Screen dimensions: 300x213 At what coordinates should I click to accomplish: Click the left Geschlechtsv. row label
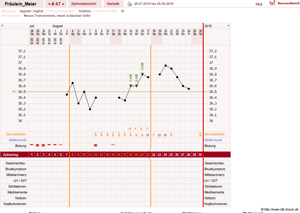(16, 163)
